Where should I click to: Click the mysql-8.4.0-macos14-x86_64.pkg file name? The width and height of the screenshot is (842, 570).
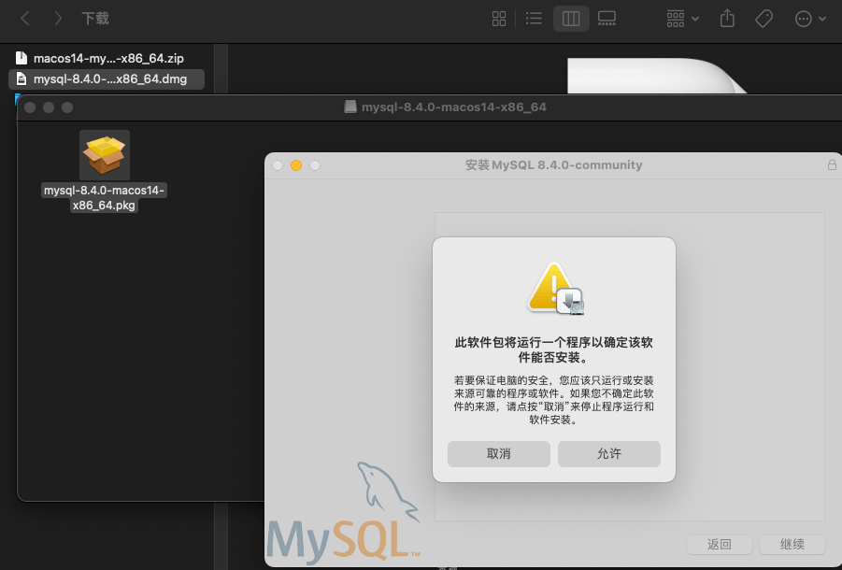point(104,197)
